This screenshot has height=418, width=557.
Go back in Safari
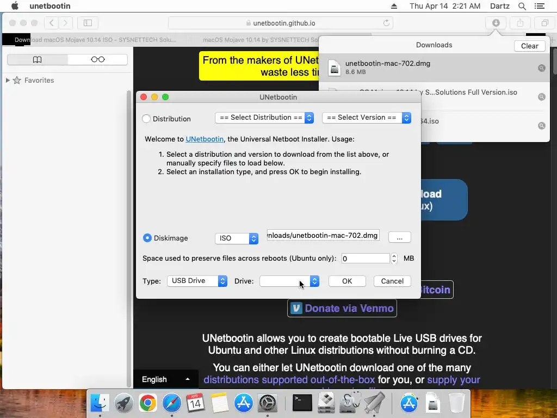pyautogui.click(x=52, y=23)
